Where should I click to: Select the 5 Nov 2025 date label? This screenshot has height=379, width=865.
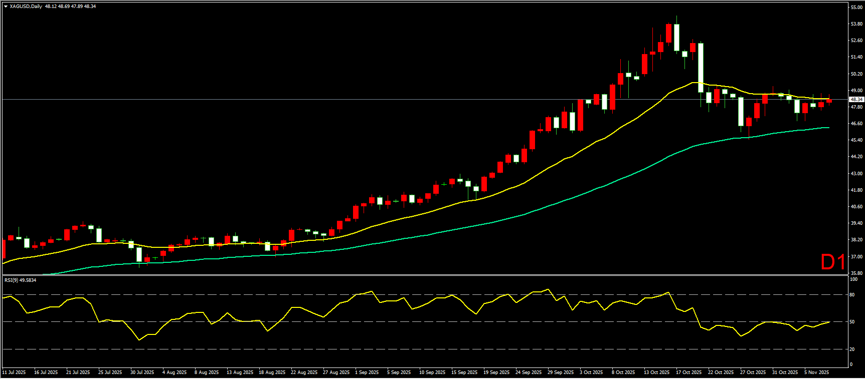pyautogui.click(x=816, y=372)
